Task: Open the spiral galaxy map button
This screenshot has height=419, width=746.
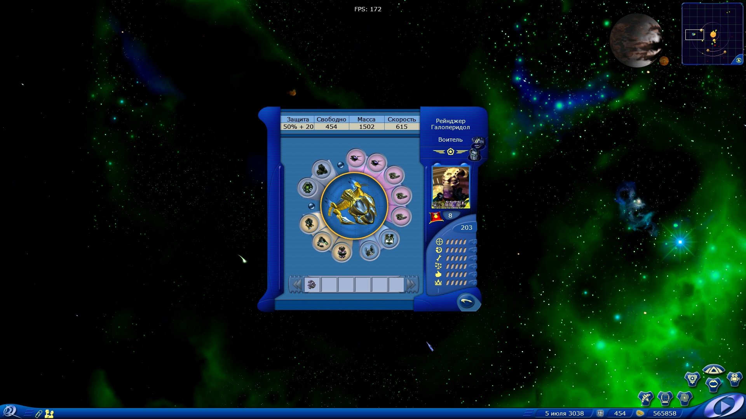Action: click(x=684, y=398)
